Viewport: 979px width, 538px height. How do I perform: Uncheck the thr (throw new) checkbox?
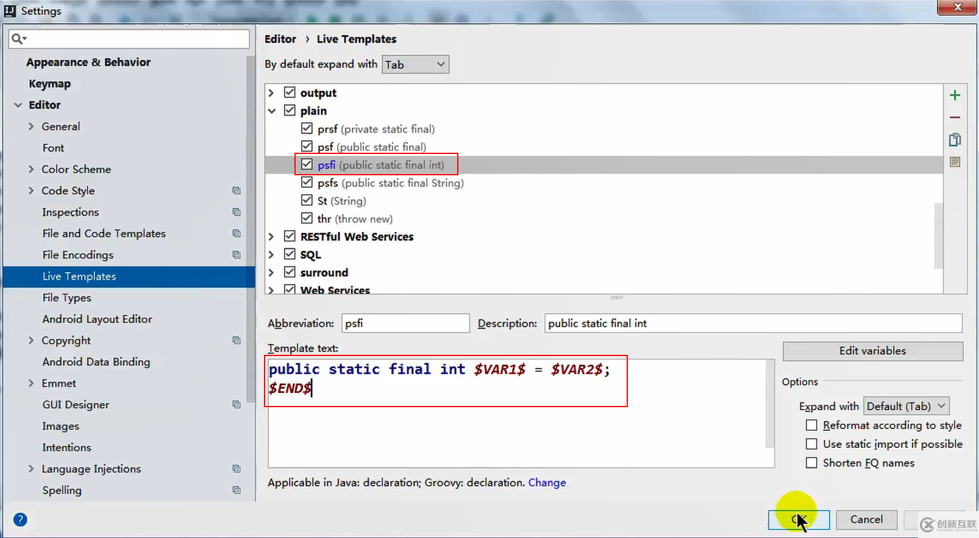[x=307, y=218]
